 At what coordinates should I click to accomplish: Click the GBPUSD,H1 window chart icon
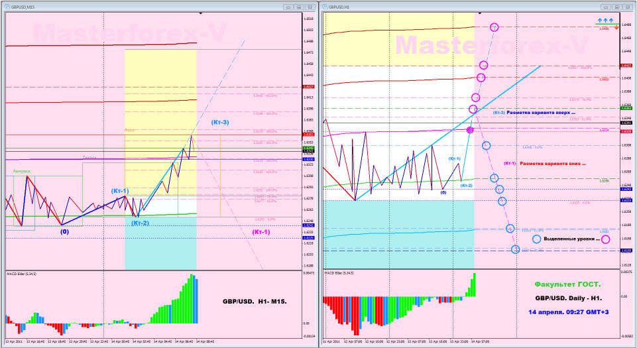[325, 7]
